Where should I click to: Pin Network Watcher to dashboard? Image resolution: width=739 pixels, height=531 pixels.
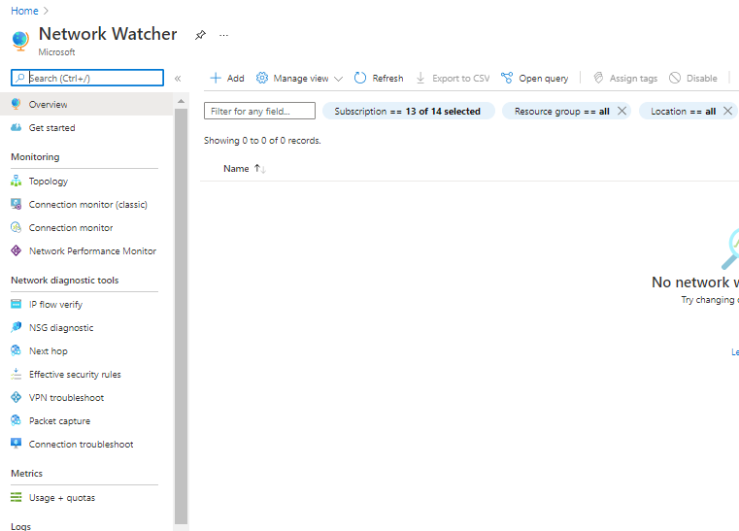tap(200, 35)
